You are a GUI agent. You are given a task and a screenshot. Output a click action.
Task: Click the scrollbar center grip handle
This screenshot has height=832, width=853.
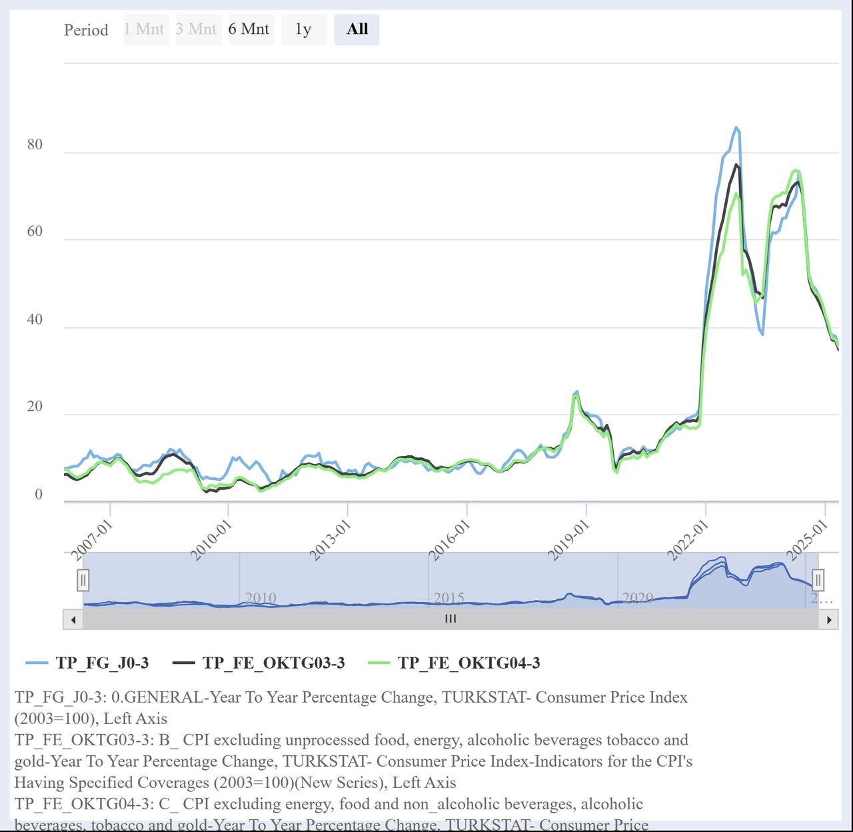coord(450,619)
